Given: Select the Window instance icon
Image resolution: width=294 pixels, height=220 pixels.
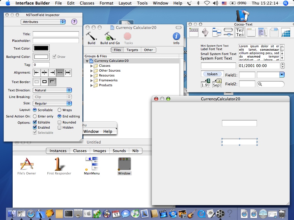Looking at the screenshot, I should (x=124, y=164).
